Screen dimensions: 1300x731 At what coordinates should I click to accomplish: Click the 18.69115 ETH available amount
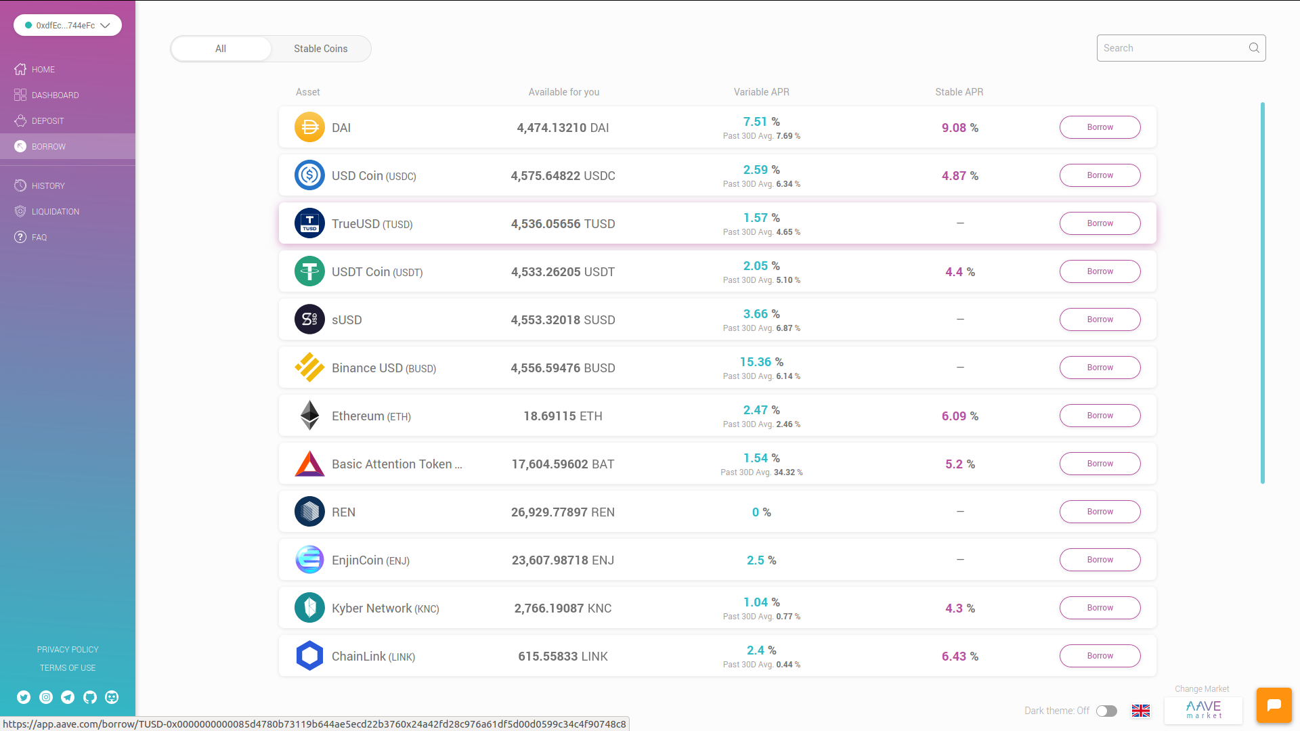click(563, 416)
